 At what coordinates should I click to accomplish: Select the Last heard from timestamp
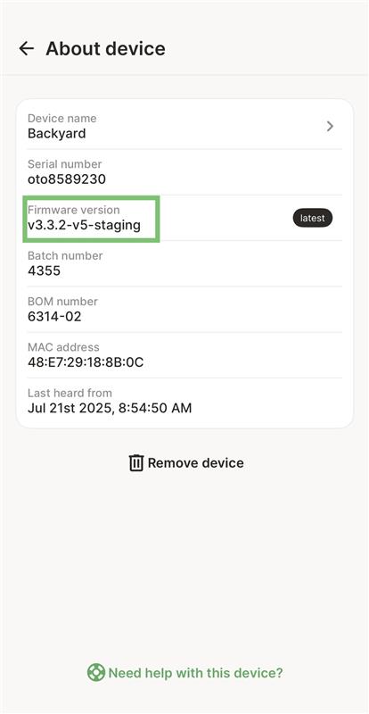pos(110,408)
